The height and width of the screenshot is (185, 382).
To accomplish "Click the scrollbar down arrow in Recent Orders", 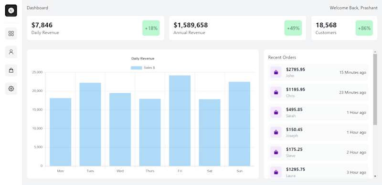I will [x=375, y=176].
